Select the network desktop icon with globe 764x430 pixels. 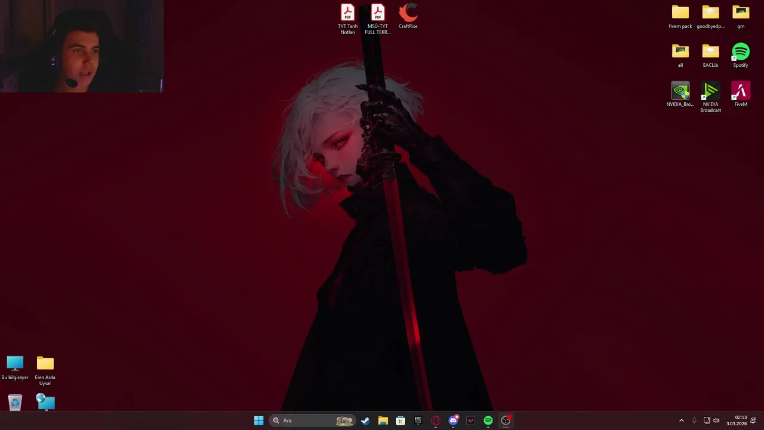coord(45,402)
